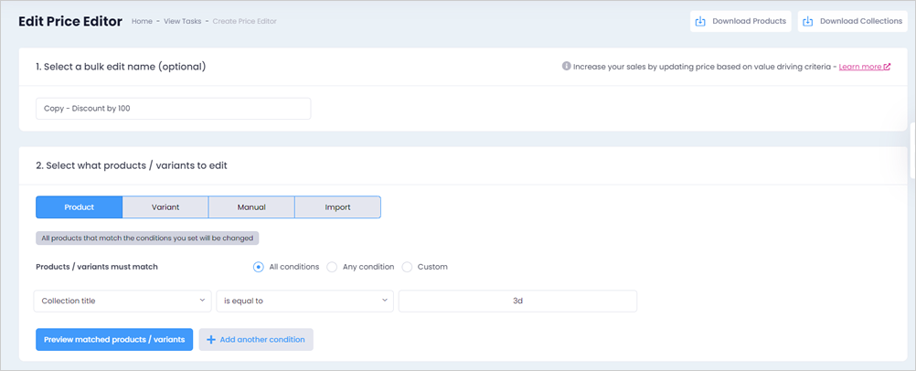Image resolution: width=916 pixels, height=371 pixels.
Task: Switch to the Import tab
Action: coord(337,207)
